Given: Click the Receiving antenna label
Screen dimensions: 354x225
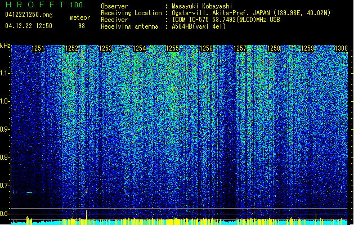Looking at the screenshot, I should click(x=129, y=26).
